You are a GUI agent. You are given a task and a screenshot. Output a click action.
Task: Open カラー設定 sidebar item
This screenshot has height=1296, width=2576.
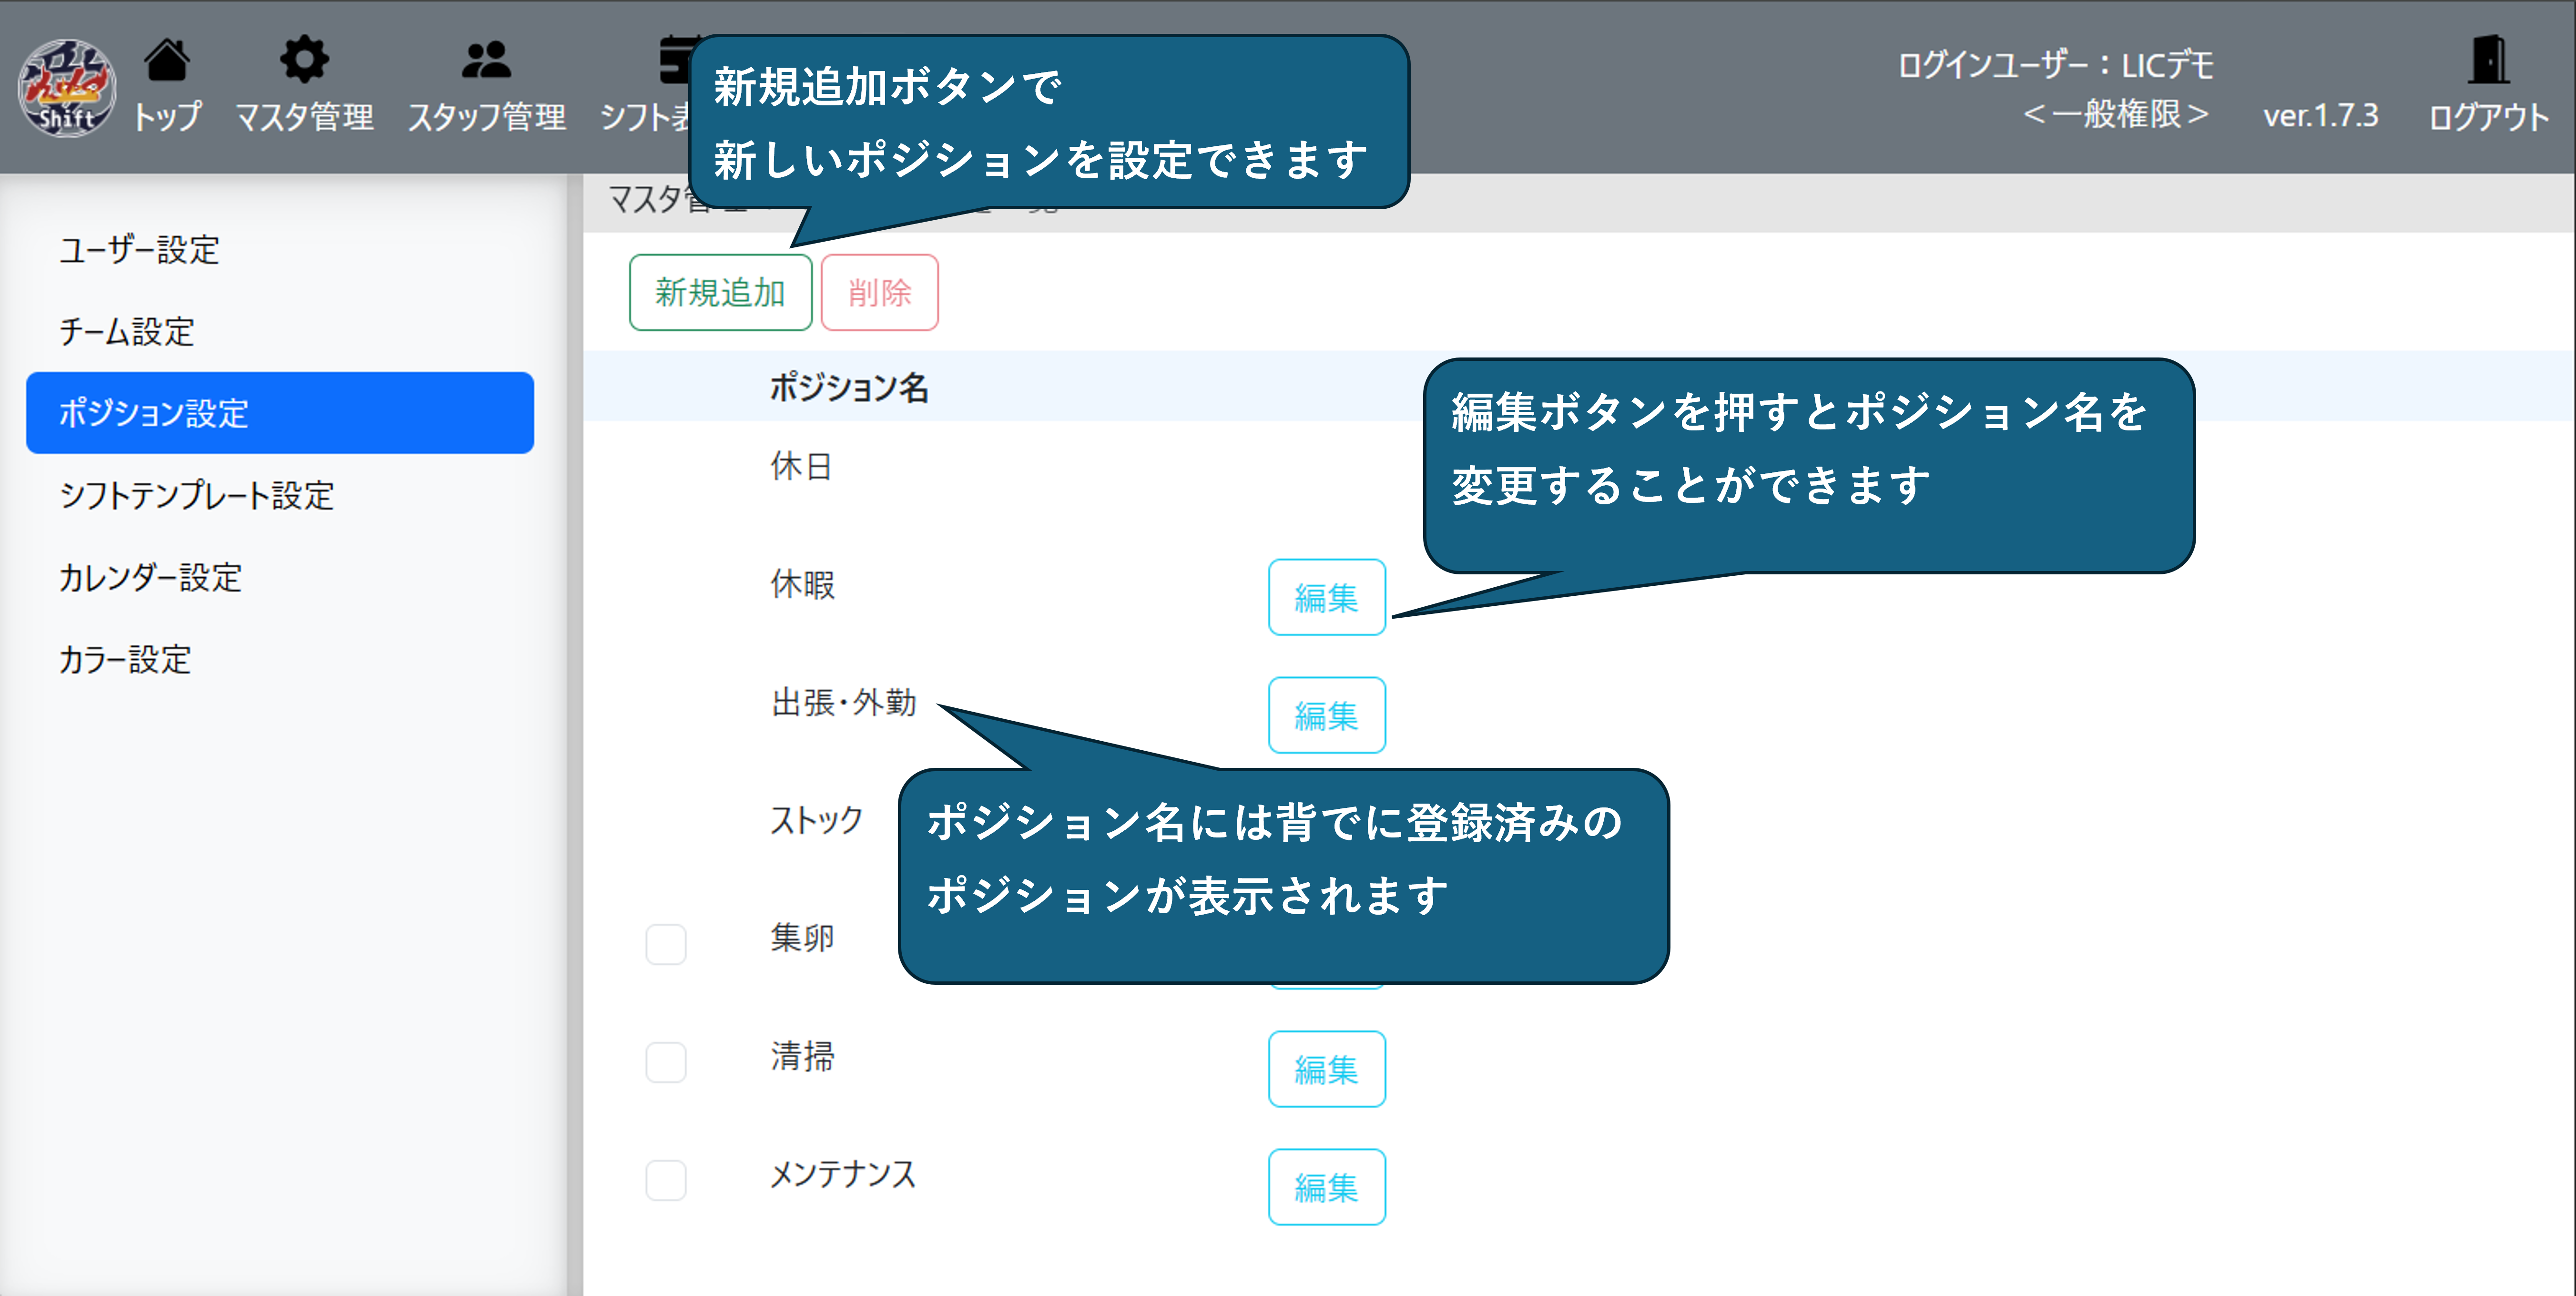[125, 659]
